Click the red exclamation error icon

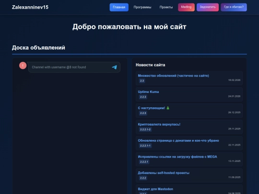[x=23, y=66]
